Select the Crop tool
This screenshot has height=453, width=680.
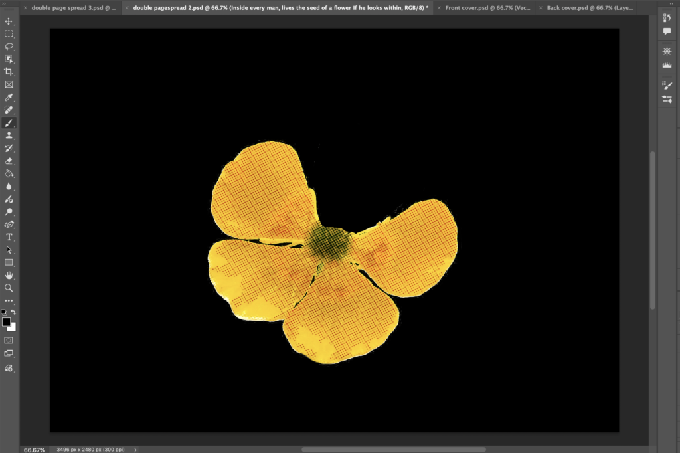pyautogui.click(x=9, y=72)
